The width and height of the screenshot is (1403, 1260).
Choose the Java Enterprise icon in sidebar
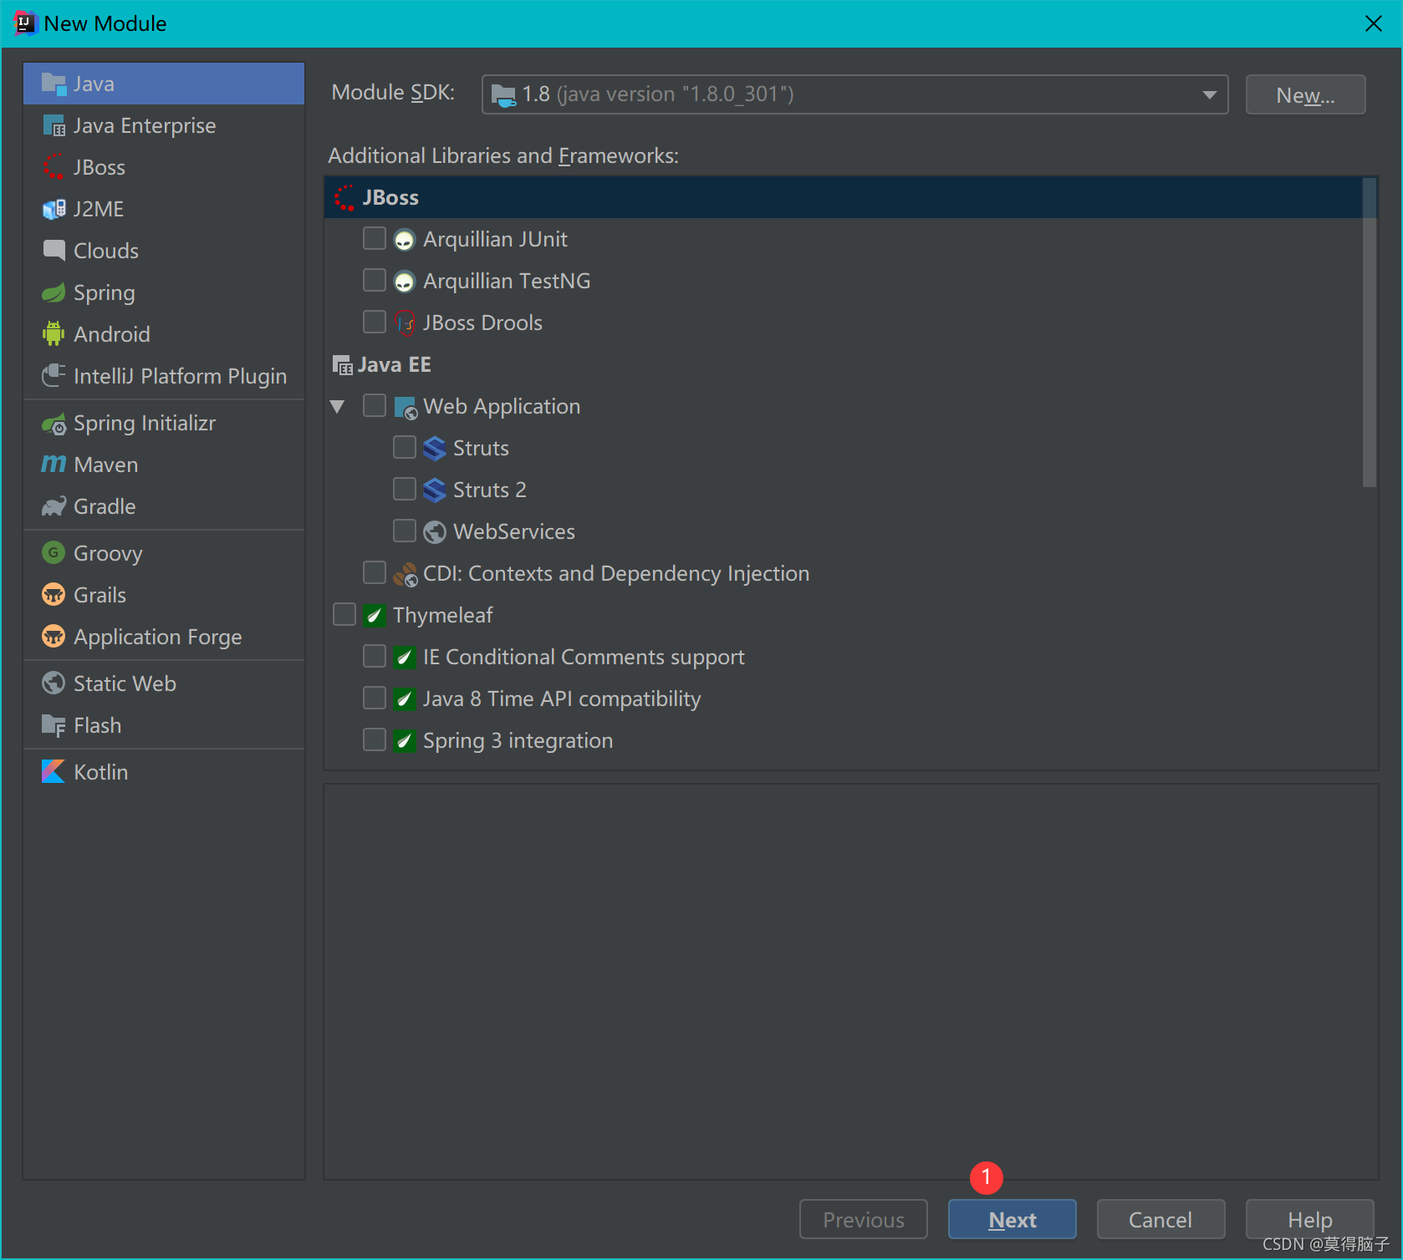(54, 125)
